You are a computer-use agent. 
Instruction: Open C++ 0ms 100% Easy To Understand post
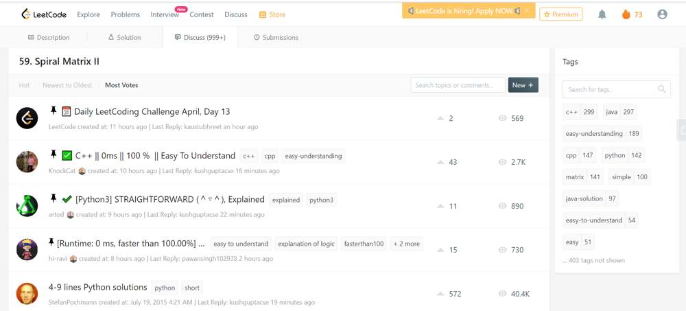155,155
